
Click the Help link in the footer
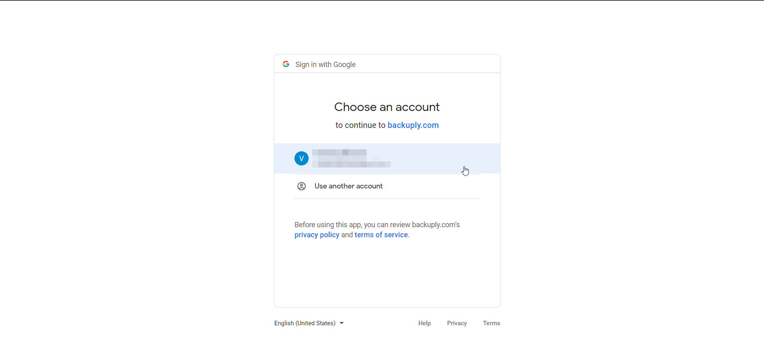click(x=424, y=323)
